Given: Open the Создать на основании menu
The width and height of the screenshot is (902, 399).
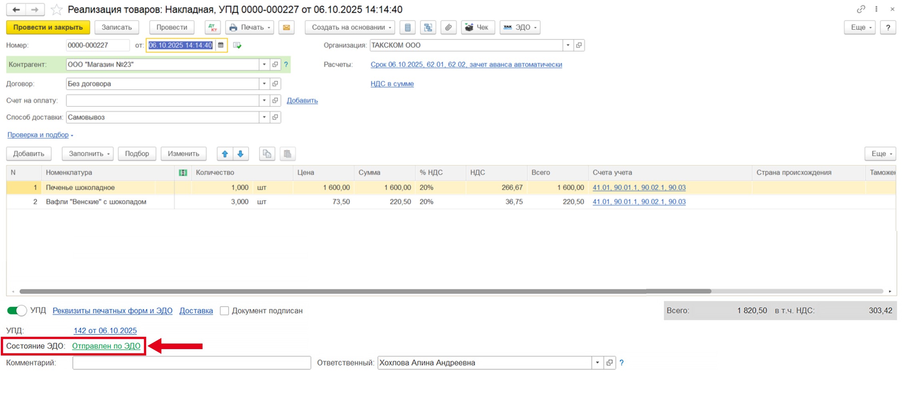Looking at the screenshot, I should point(350,28).
